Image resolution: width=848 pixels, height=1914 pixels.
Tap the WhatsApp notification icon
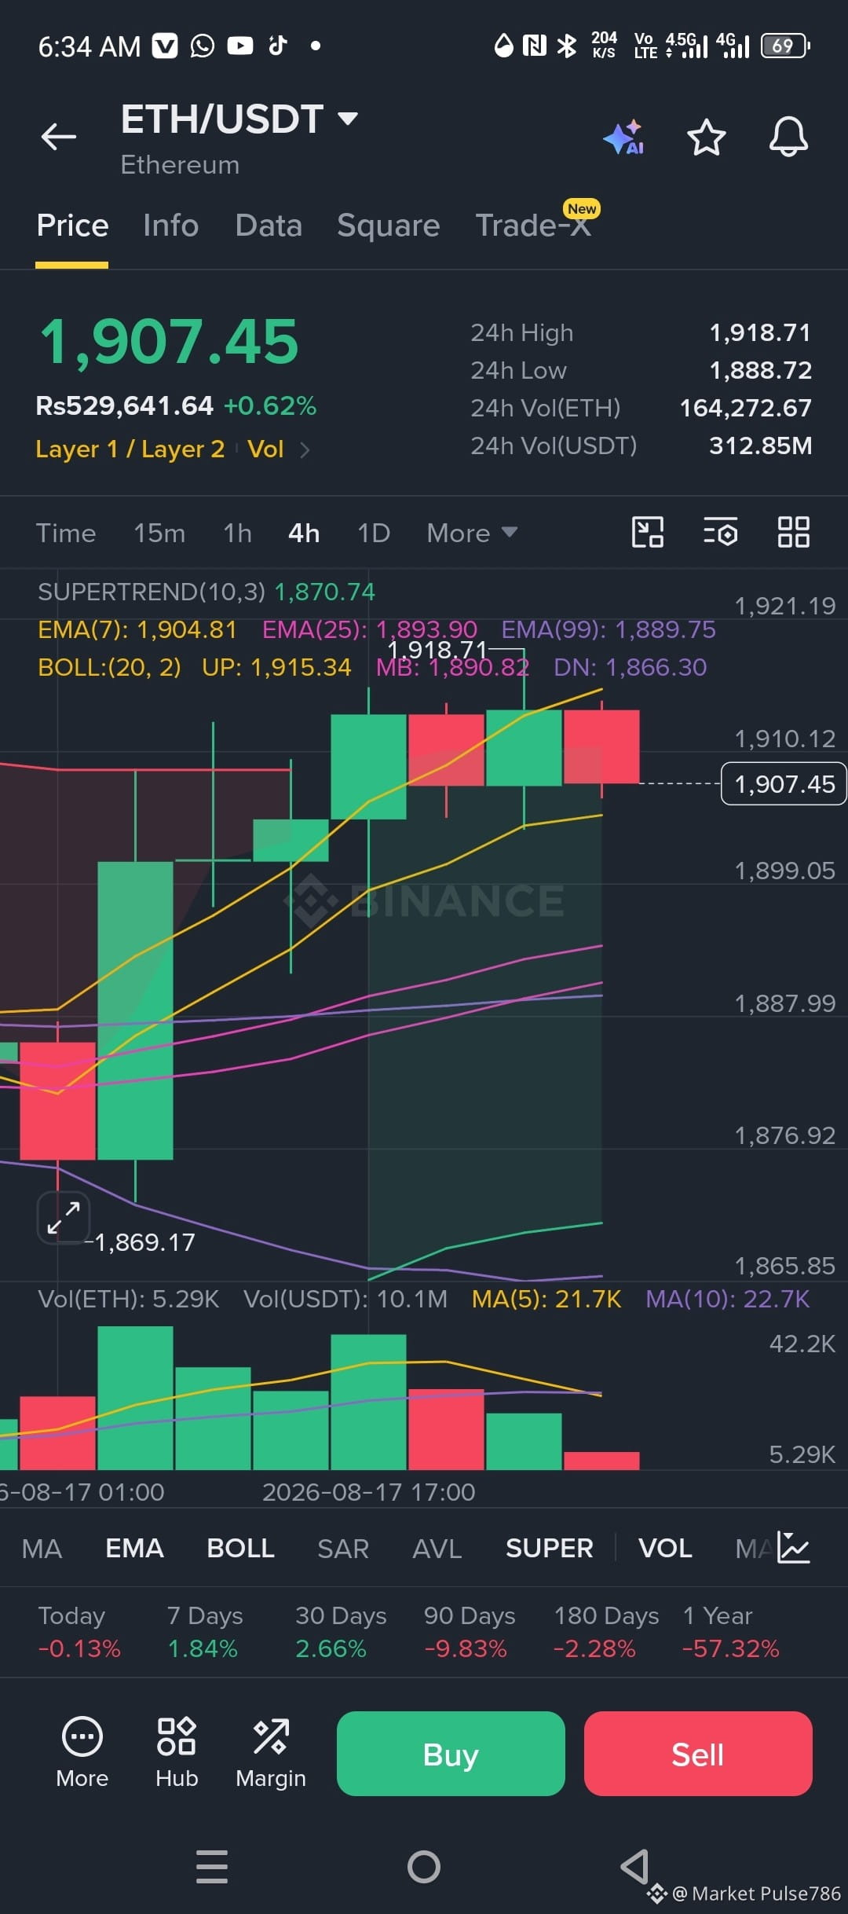tap(202, 46)
